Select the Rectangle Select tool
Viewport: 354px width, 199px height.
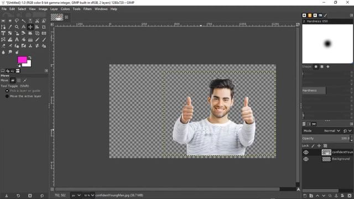[x=3, y=21]
